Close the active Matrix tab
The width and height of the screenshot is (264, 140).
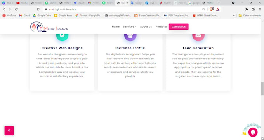point(127,3)
